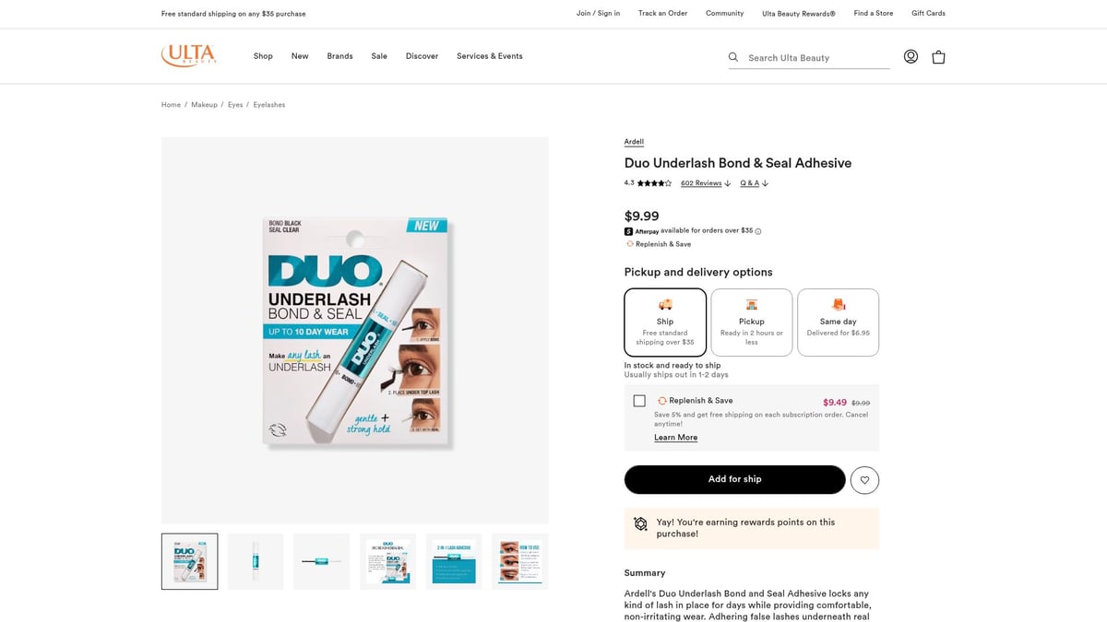The width and height of the screenshot is (1107, 622).
Task: Select the Pickup delivery option
Action: [752, 322]
